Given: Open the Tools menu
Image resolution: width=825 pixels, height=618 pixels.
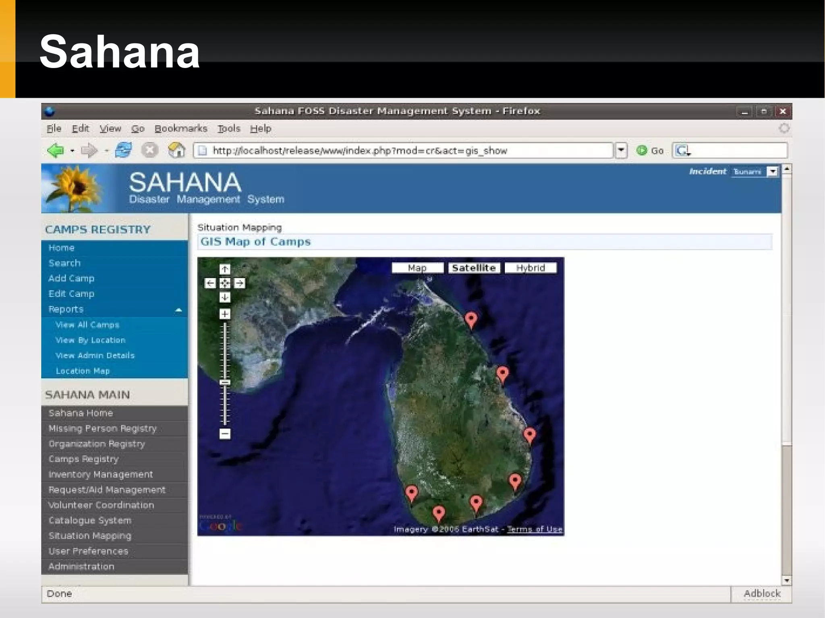Looking at the screenshot, I should [x=229, y=128].
